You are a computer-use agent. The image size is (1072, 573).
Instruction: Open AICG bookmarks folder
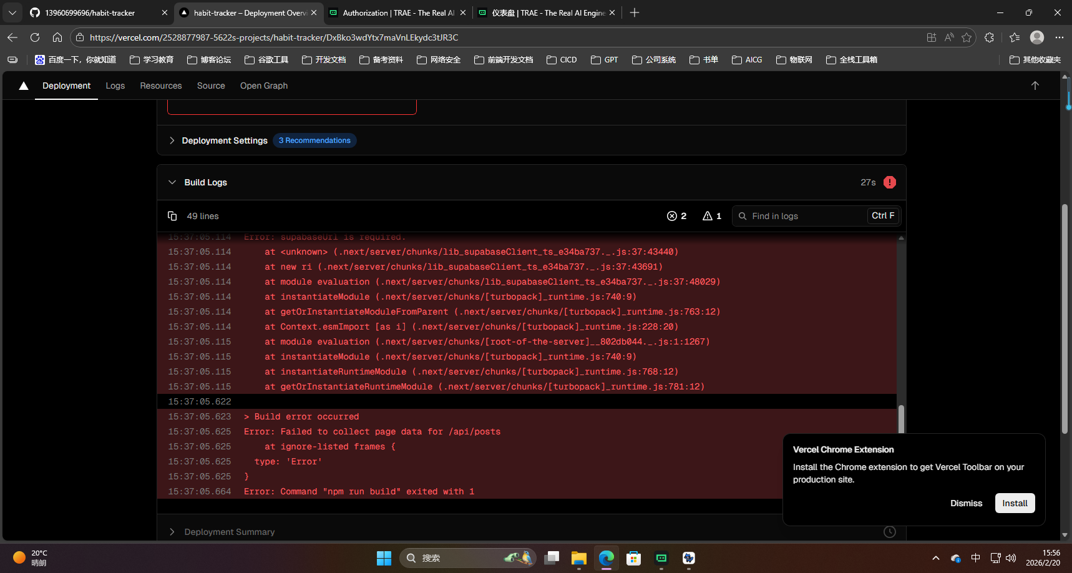[x=747, y=60]
